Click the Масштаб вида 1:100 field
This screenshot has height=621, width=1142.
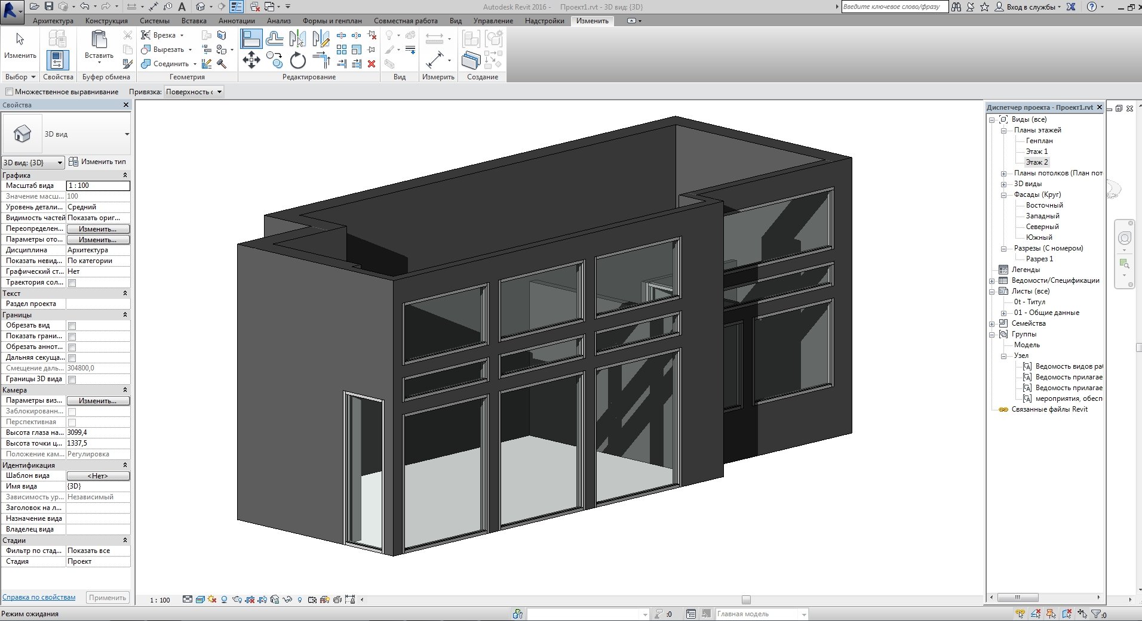click(98, 186)
